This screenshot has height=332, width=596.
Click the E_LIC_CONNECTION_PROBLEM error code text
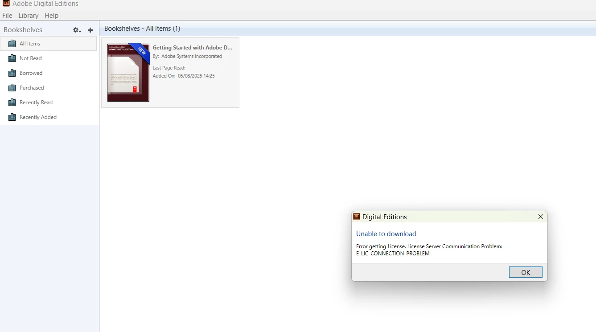click(393, 254)
